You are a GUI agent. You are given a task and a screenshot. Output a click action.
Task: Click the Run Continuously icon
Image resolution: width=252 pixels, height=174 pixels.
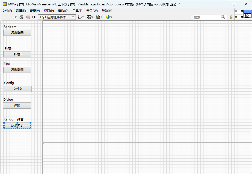(21, 17)
